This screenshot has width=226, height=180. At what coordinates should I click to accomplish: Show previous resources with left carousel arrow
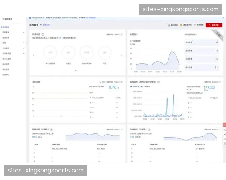click(34, 55)
